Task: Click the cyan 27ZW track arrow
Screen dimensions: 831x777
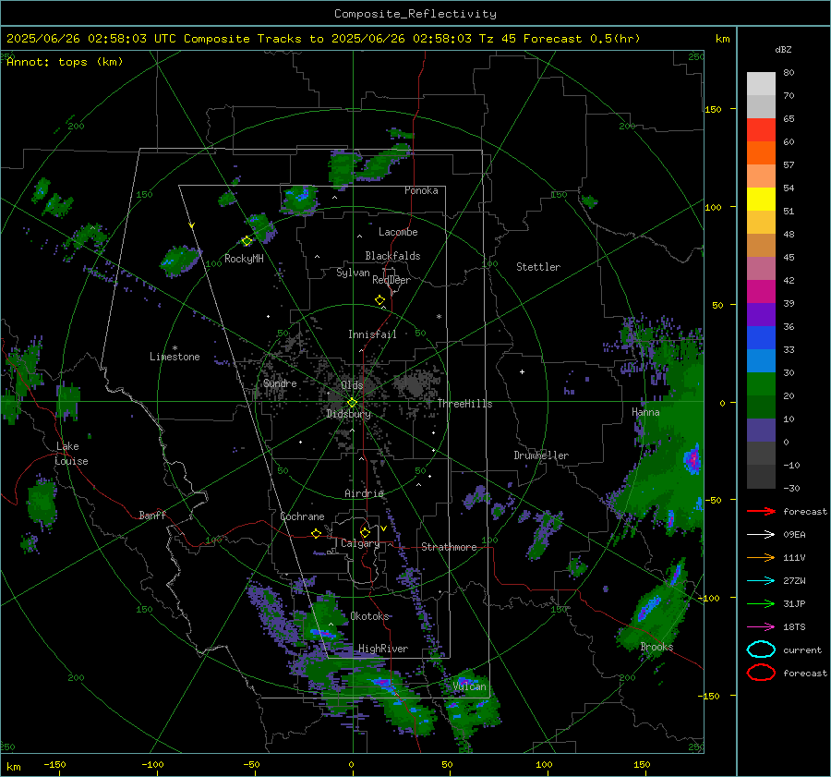Action: (761, 581)
